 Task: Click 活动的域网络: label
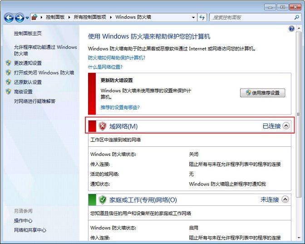coord(105,174)
